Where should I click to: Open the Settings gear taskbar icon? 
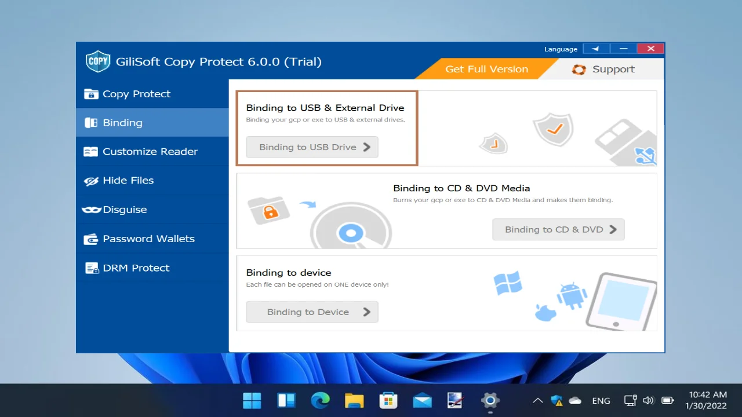490,400
